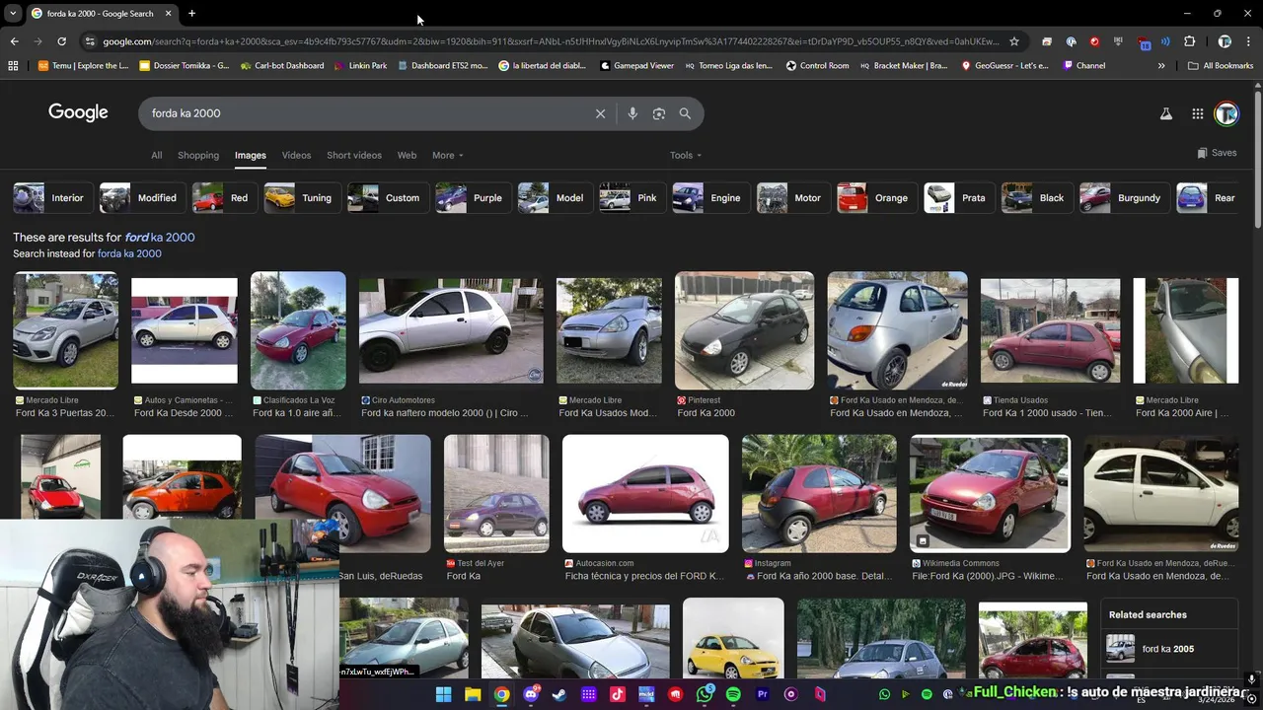
Task: Open Google Lens image search
Action: (x=659, y=113)
